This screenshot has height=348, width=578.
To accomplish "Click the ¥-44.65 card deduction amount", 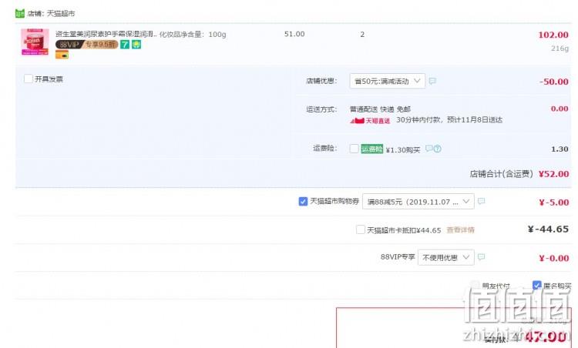I will [x=548, y=229].
